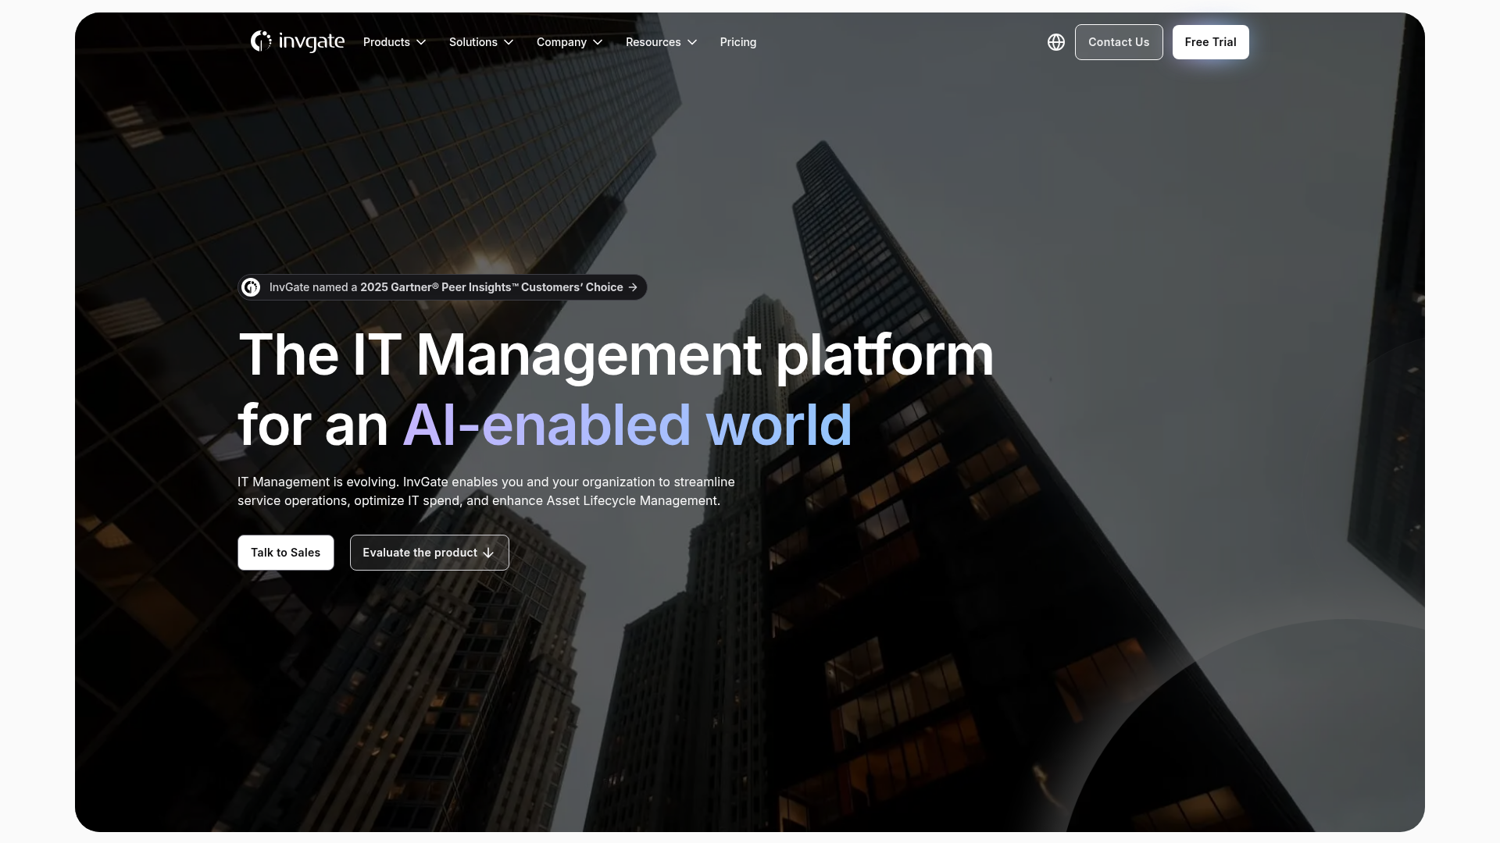The image size is (1500, 843).
Task: Open the 2025 Gartner Peer Insights announcement link
Action: (x=441, y=287)
